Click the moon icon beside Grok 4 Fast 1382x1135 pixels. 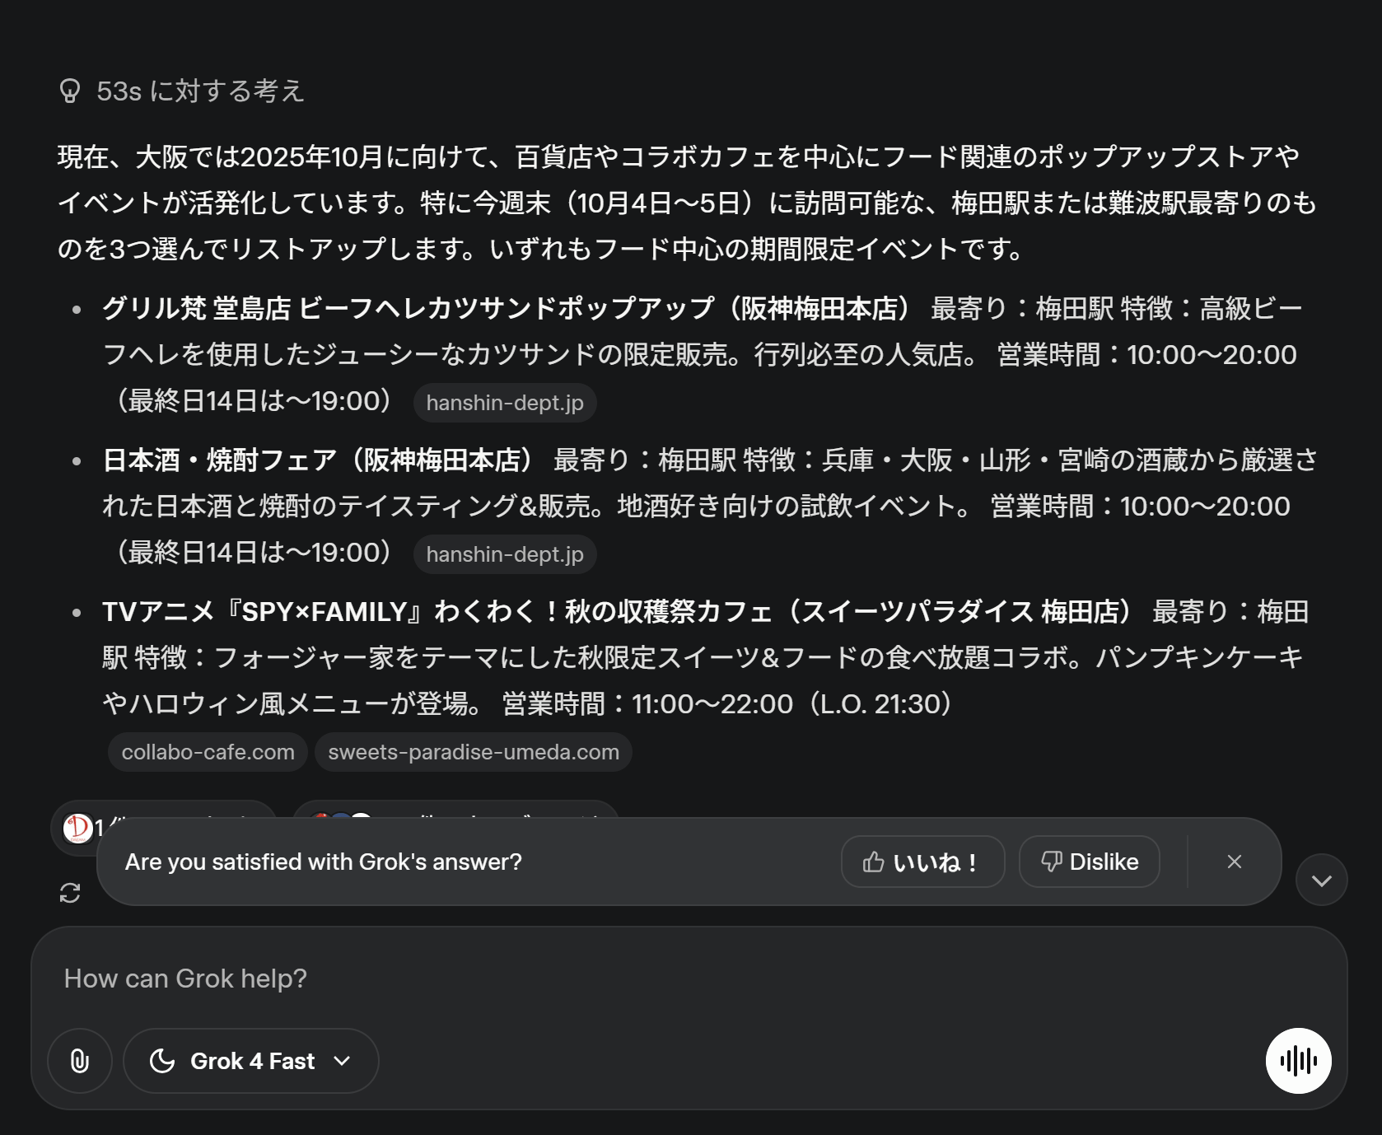162,1061
